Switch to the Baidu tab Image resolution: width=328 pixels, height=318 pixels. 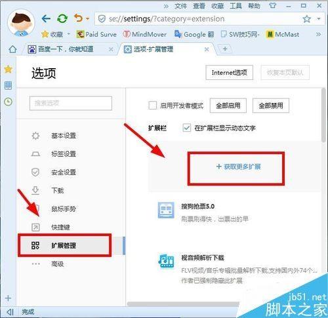point(66,49)
